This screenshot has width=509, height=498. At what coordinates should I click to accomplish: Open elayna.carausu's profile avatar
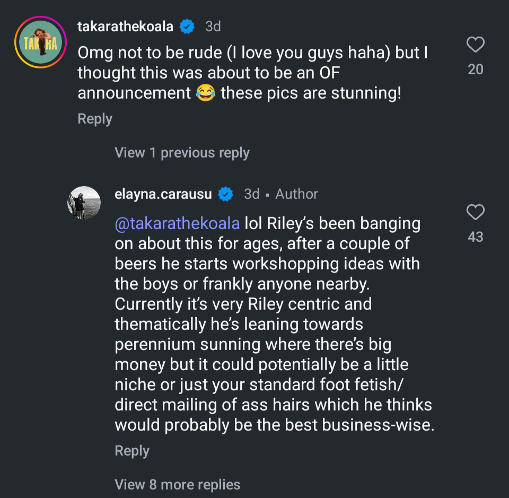84,203
